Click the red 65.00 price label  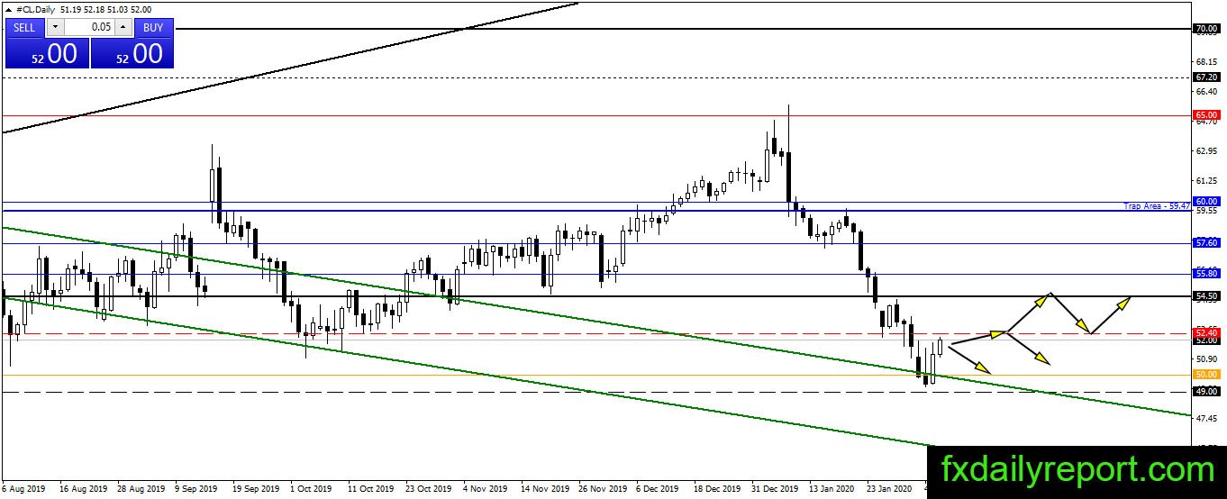click(x=1205, y=115)
